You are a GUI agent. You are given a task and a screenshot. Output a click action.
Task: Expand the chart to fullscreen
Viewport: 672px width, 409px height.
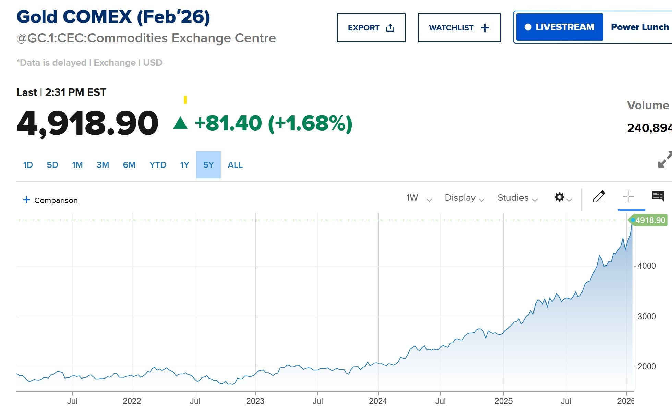click(x=664, y=160)
